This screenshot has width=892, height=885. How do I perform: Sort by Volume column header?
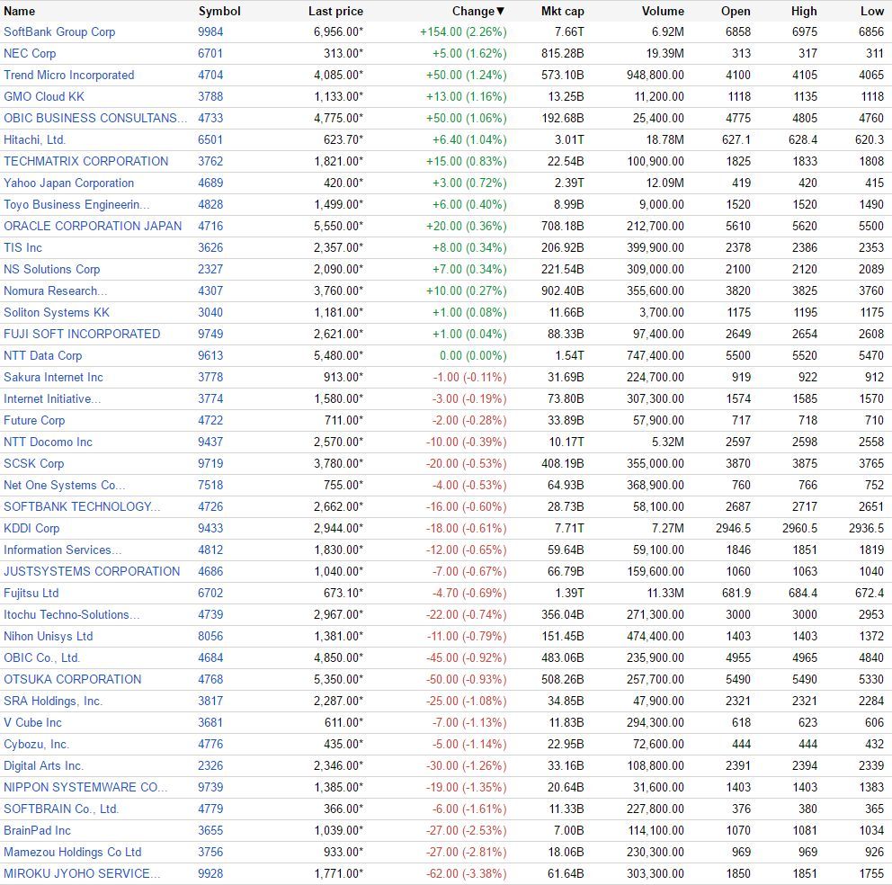pyautogui.click(x=663, y=11)
